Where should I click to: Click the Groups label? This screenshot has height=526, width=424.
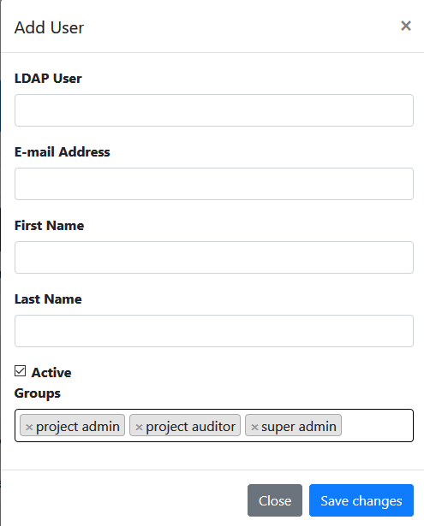pyautogui.click(x=38, y=393)
